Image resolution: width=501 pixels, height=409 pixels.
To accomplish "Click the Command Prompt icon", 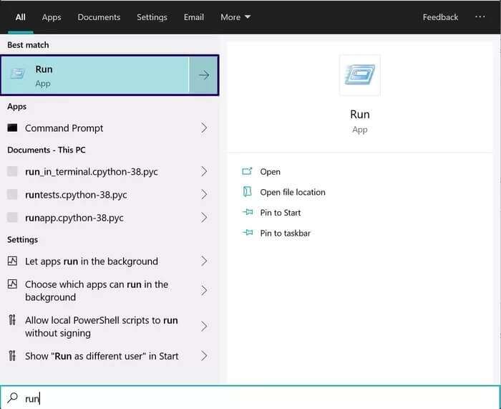I will point(12,128).
